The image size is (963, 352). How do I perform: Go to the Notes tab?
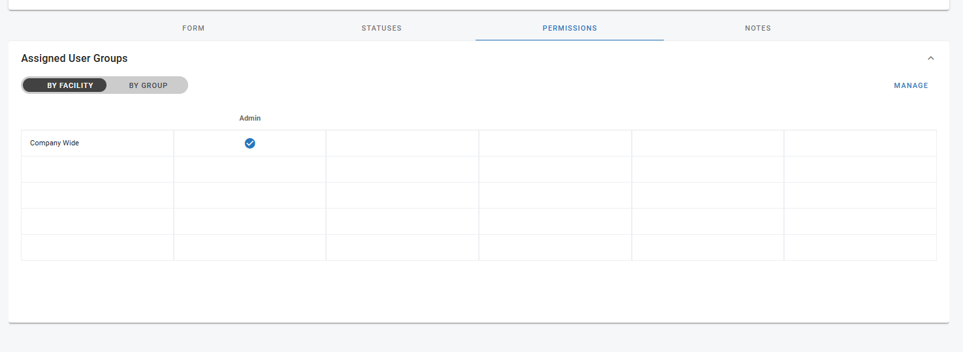pyautogui.click(x=758, y=29)
